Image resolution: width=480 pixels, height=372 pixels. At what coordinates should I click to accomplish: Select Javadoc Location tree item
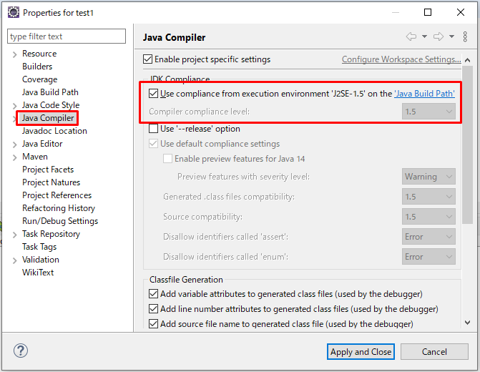click(54, 131)
